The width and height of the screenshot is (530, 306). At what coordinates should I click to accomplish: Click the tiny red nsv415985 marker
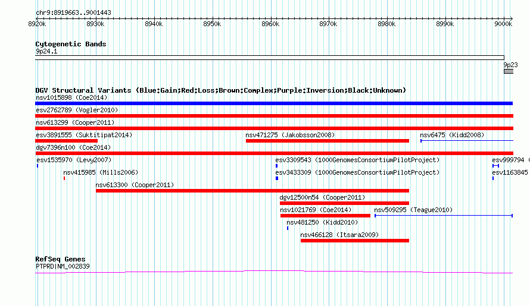tap(64, 178)
